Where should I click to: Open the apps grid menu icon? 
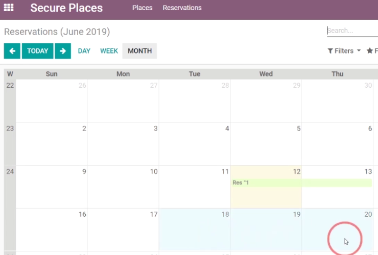click(9, 8)
